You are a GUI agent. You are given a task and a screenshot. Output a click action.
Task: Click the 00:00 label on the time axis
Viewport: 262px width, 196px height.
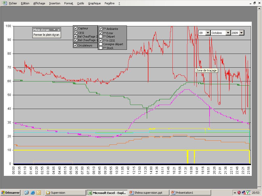click(x=14, y=170)
